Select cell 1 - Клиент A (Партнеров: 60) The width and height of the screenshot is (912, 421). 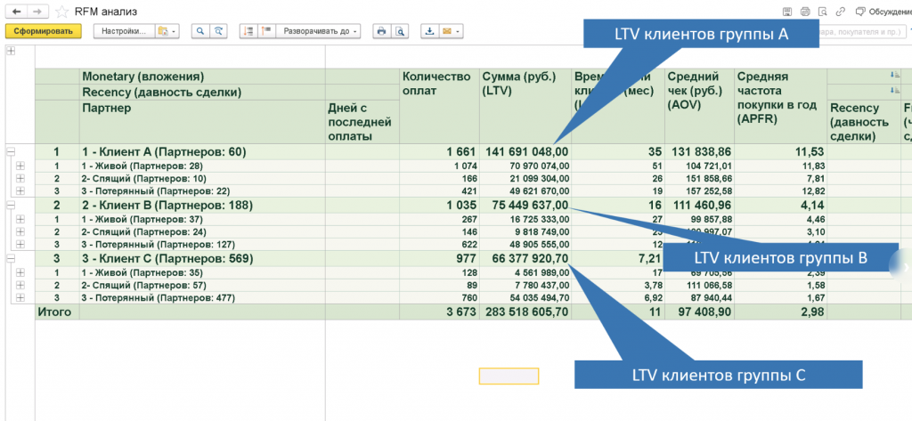coord(202,152)
